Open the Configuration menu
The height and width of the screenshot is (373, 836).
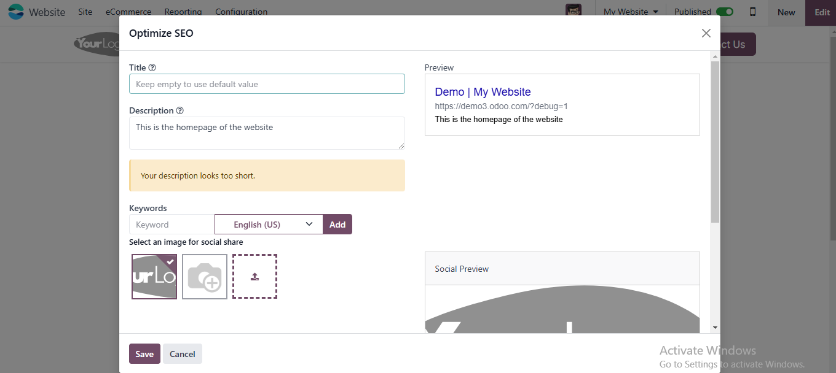click(241, 11)
